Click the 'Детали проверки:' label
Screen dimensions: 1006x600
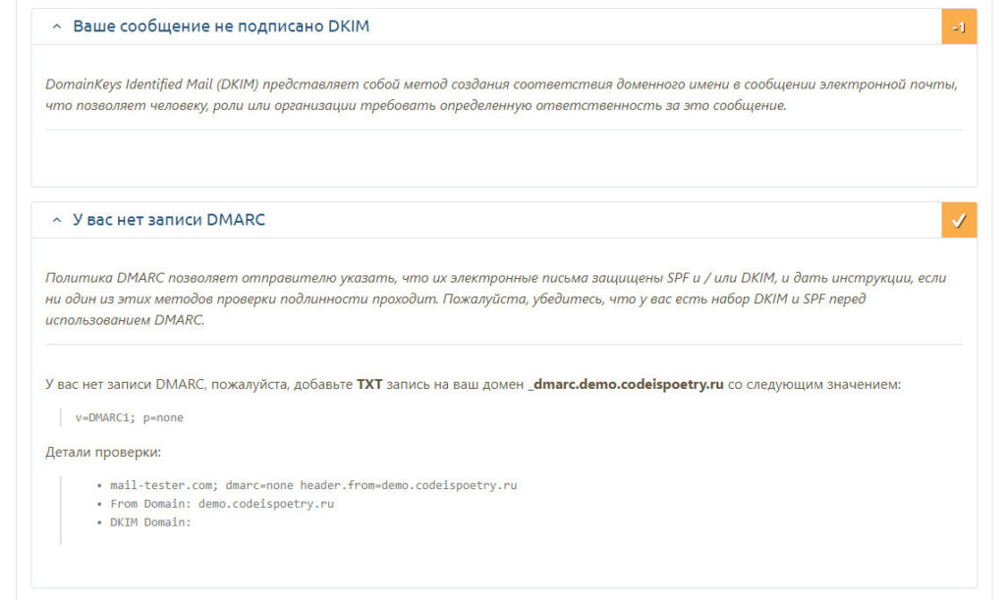103,452
